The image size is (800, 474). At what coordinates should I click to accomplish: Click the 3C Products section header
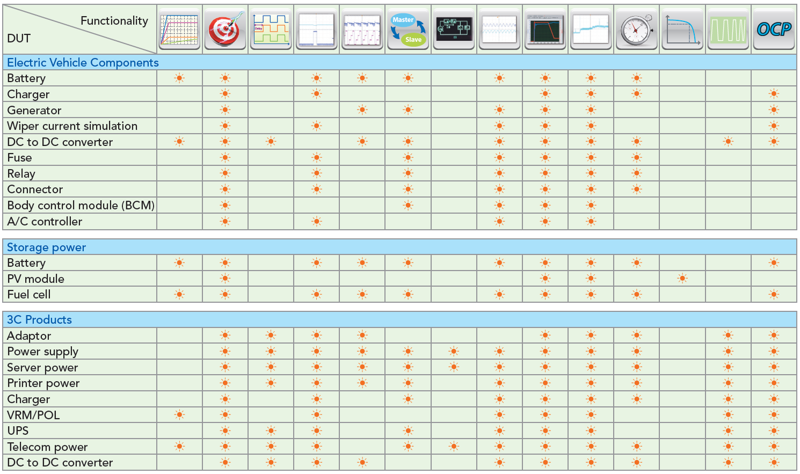point(39,320)
